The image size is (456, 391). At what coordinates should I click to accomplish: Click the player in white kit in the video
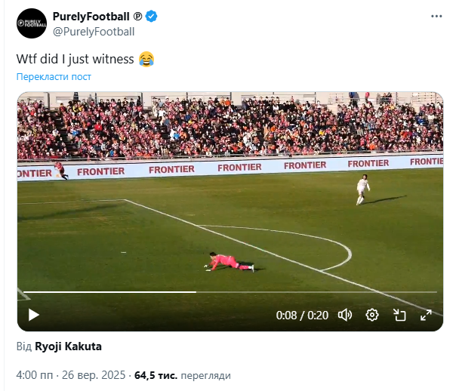(364, 188)
